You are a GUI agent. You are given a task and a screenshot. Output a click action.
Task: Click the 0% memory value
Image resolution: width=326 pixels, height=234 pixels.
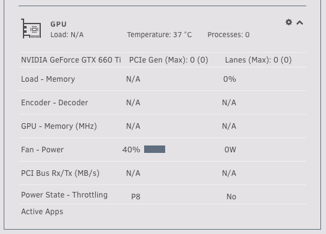pos(229,79)
